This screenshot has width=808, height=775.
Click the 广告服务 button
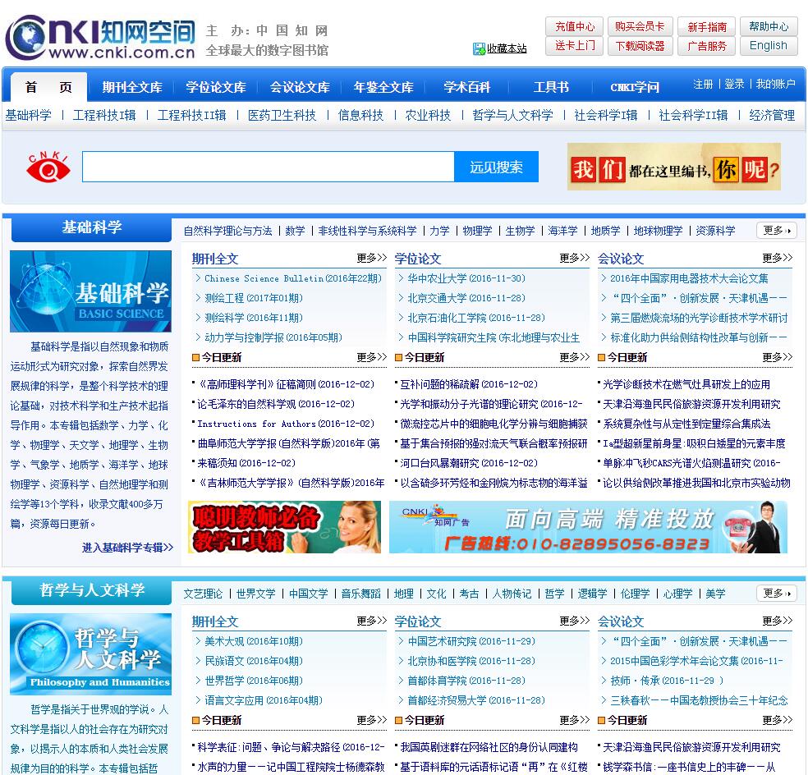point(706,46)
